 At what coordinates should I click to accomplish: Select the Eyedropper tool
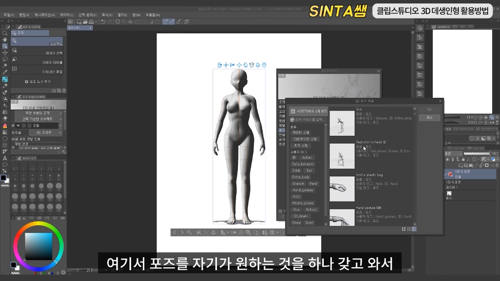[5, 72]
